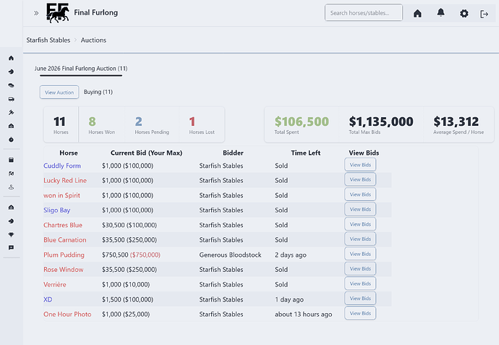View bids for One Hour Photo
Screen dimensions: 499x345
click(x=360, y=313)
